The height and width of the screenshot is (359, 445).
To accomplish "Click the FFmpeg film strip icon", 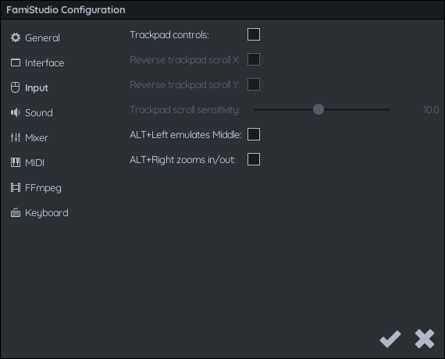I will tap(16, 187).
